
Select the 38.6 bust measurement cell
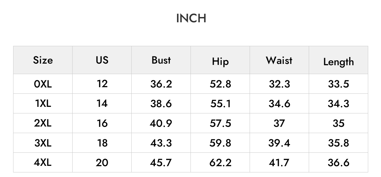161,104
